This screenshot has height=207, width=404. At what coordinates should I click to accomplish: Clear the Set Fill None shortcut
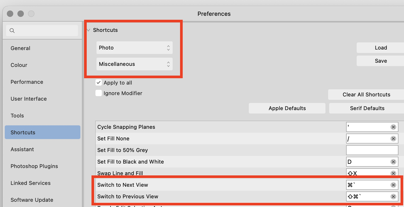click(393, 139)
